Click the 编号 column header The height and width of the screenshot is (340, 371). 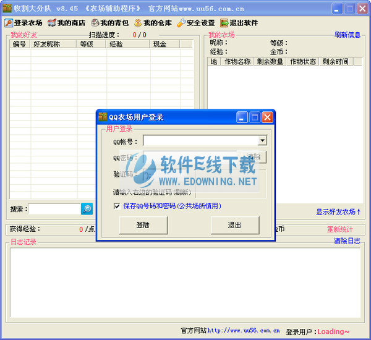(20, 44)
